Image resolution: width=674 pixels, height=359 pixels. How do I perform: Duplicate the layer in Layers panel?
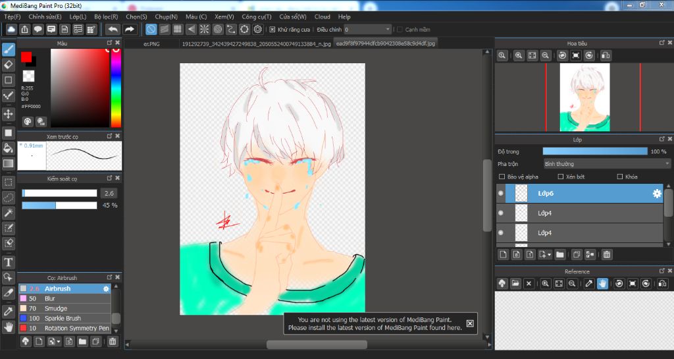click(x=577, y=254)
